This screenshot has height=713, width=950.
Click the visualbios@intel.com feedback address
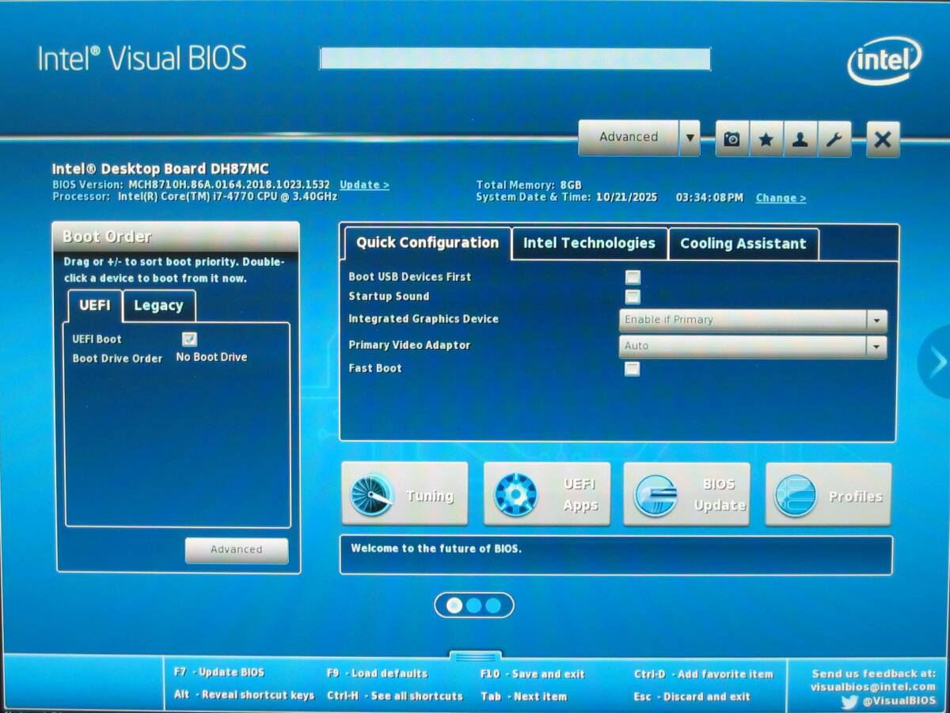(x=872, y=687)
